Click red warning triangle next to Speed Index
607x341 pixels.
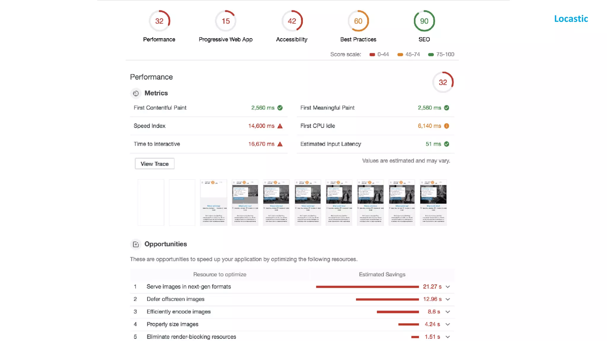tap(280, 126)
